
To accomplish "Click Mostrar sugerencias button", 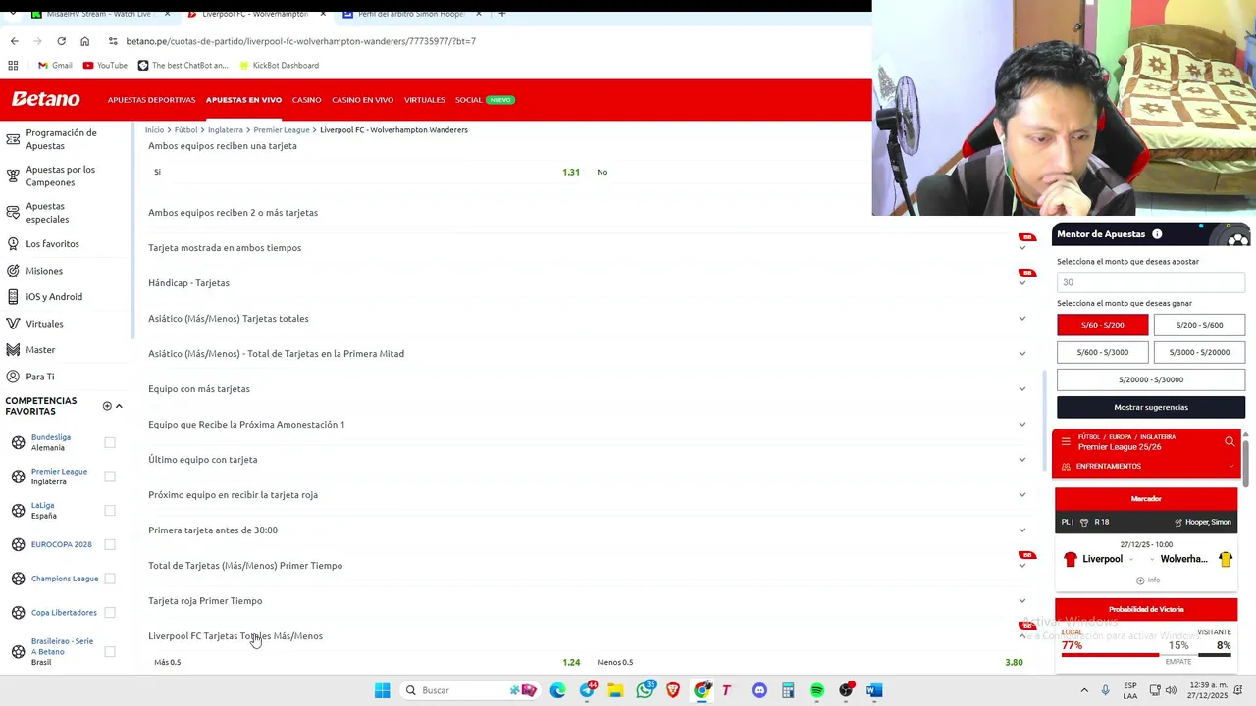I will (x=1151, y=407).
